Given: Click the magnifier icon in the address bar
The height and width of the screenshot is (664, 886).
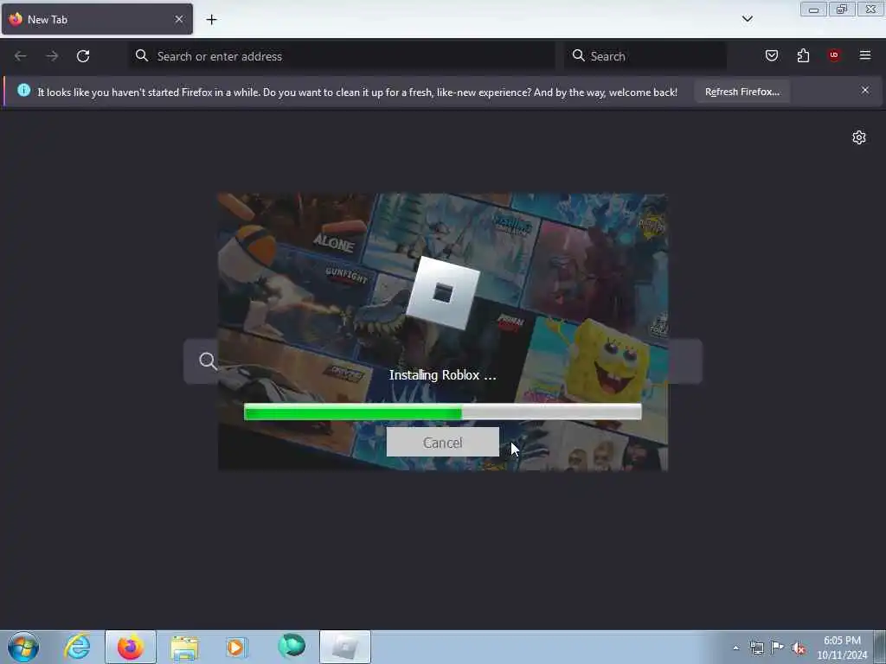Looking at the screenshot, I should 142,55.
